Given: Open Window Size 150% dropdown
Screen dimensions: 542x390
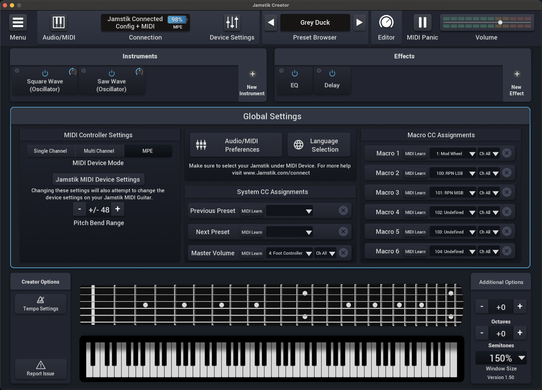Looking at the screenshot, I should tap(501, 358).
